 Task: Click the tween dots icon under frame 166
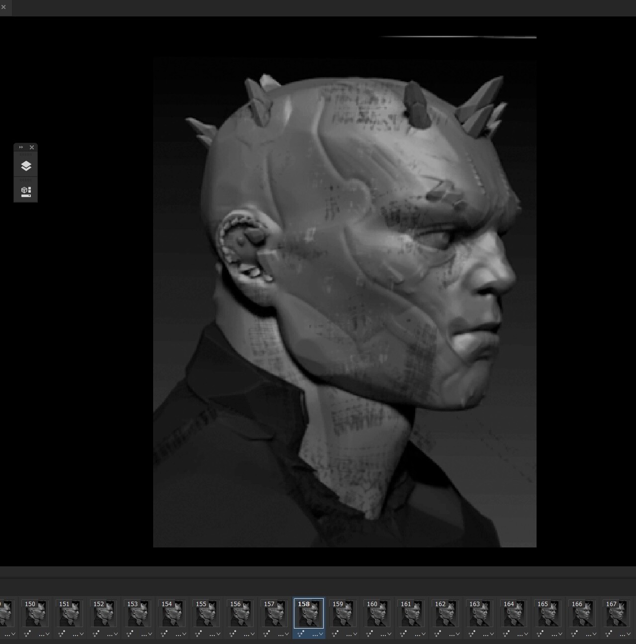[x=574, y=634]
